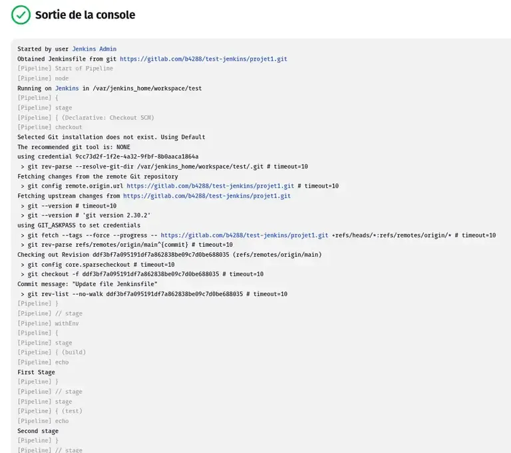Click the Declarative: Checkout SCM log line
The height and width of the screenshot is (453, 511).
click(86, 118)
